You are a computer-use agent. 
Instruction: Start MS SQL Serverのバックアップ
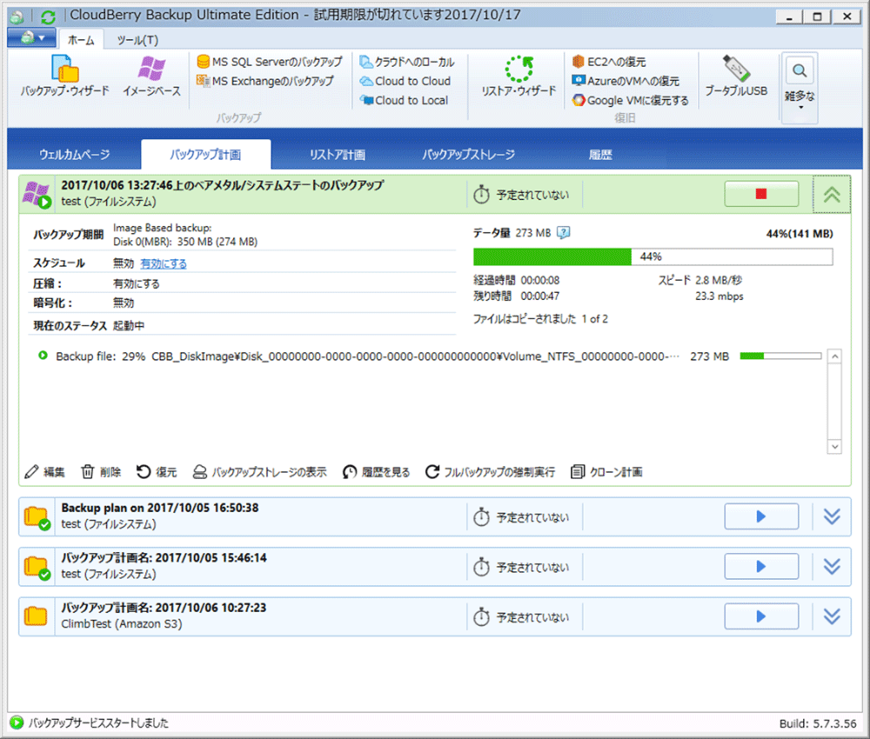coord(270,62)
